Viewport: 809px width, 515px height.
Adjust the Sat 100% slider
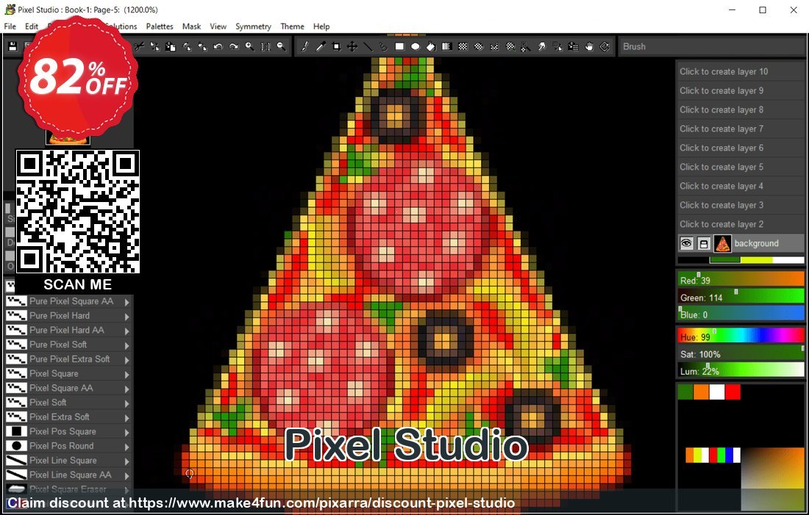(x=741, y=353)
